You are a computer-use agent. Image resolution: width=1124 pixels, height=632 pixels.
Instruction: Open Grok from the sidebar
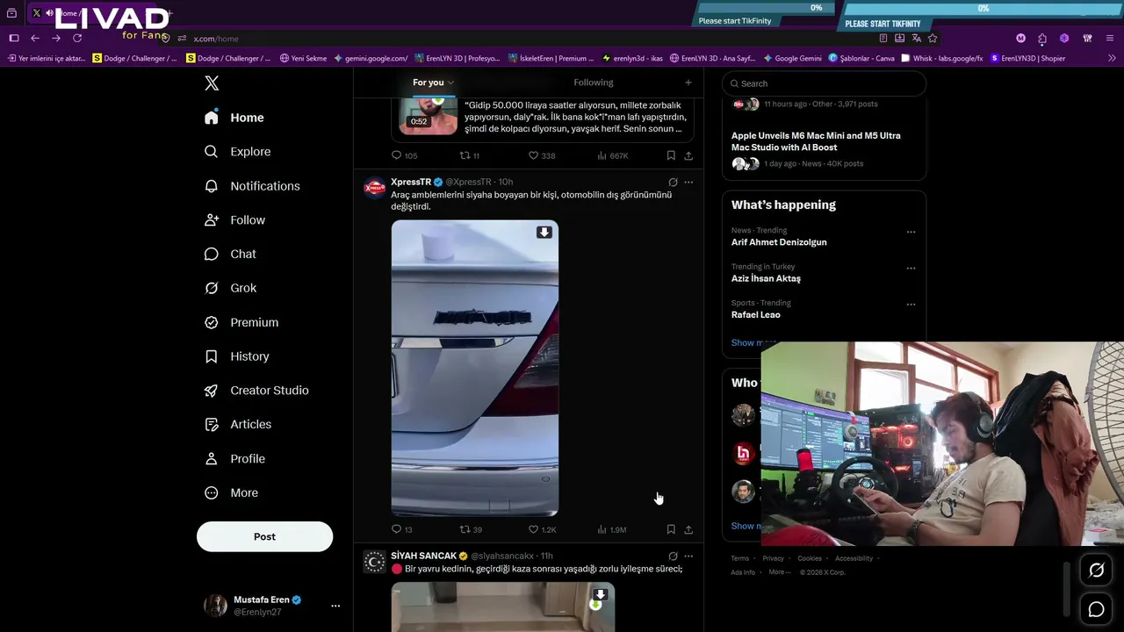click(x=230, y=288)
